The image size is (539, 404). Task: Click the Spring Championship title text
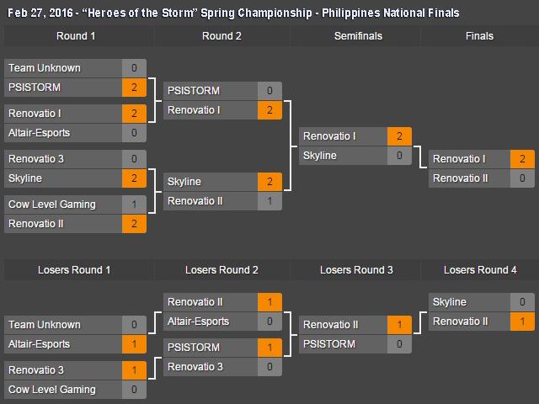click(232, 13)
